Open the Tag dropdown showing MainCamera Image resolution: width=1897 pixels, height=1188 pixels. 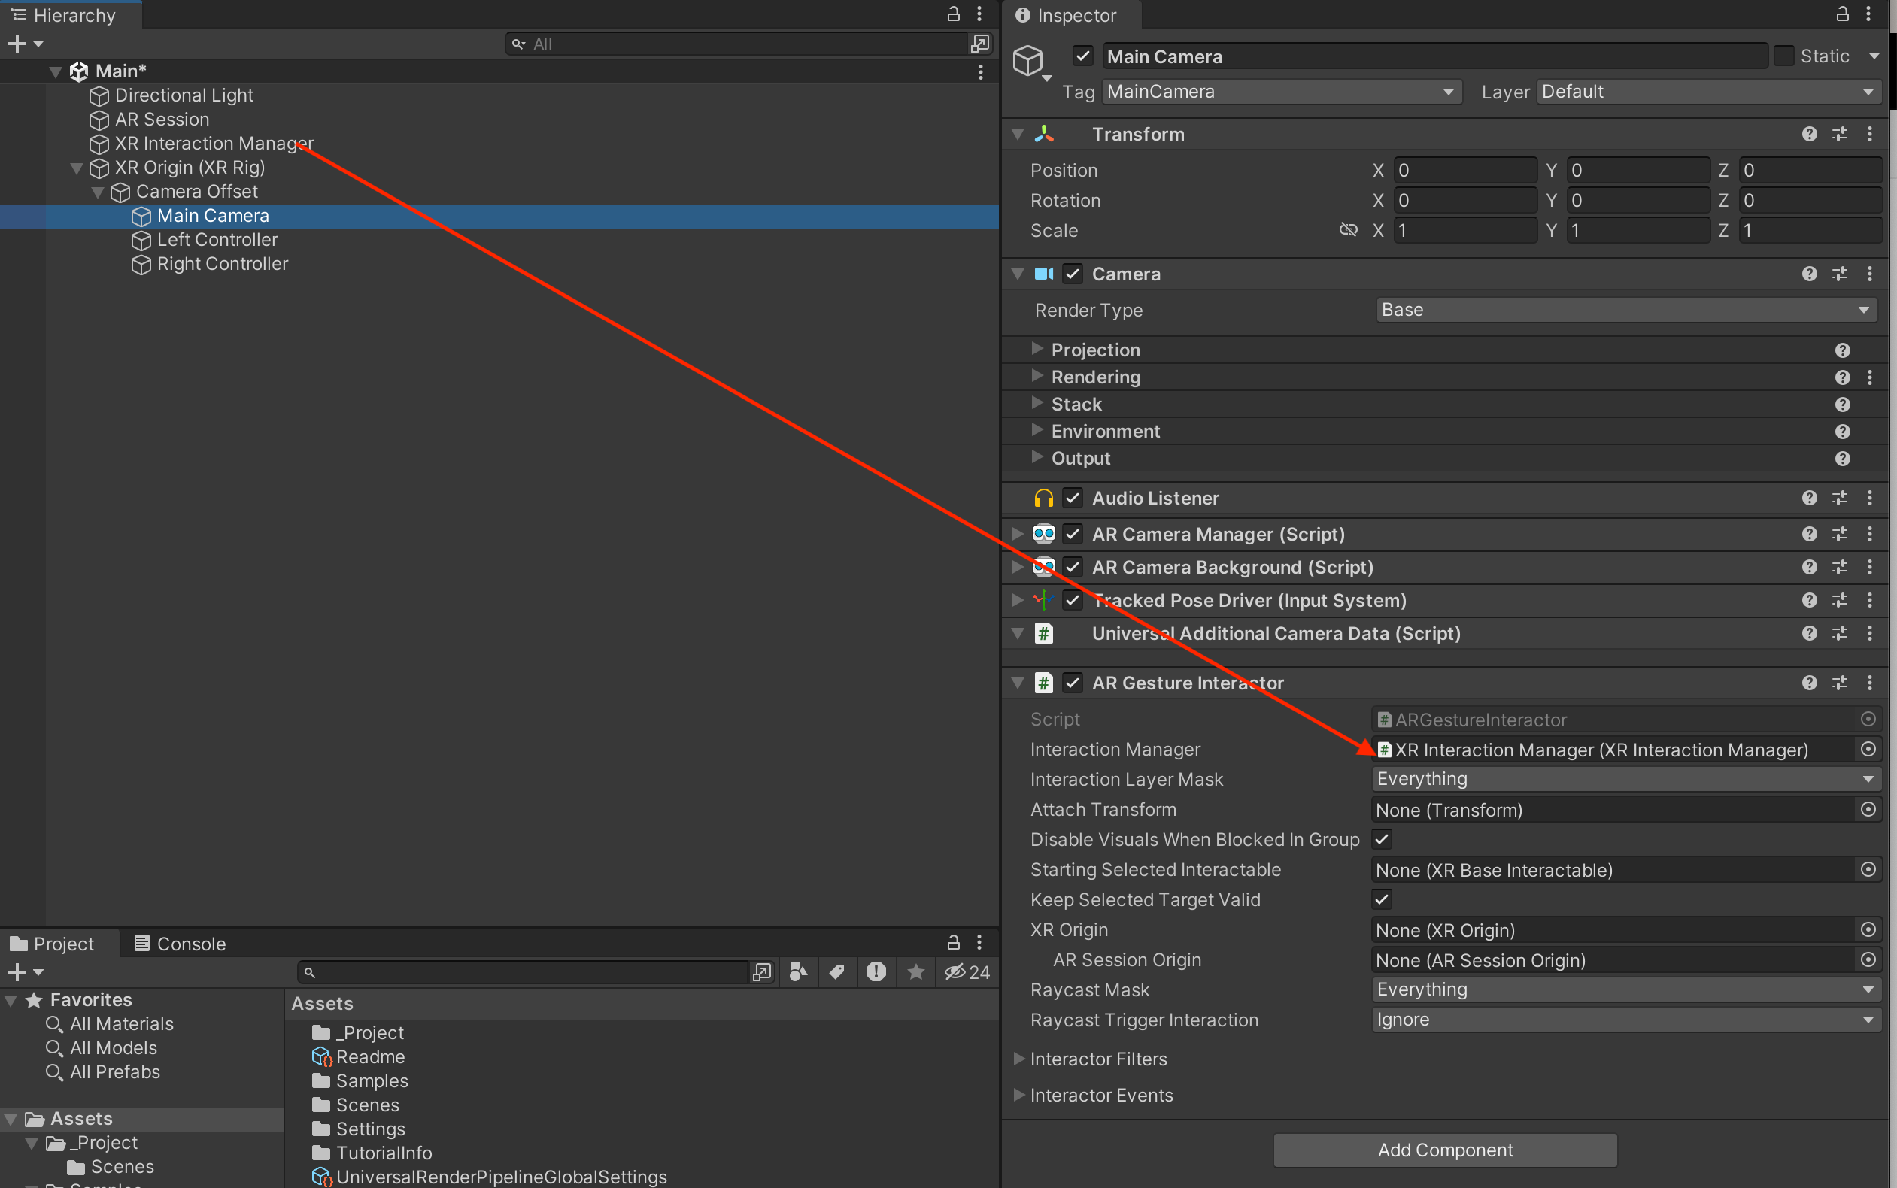click(1281, 92)
